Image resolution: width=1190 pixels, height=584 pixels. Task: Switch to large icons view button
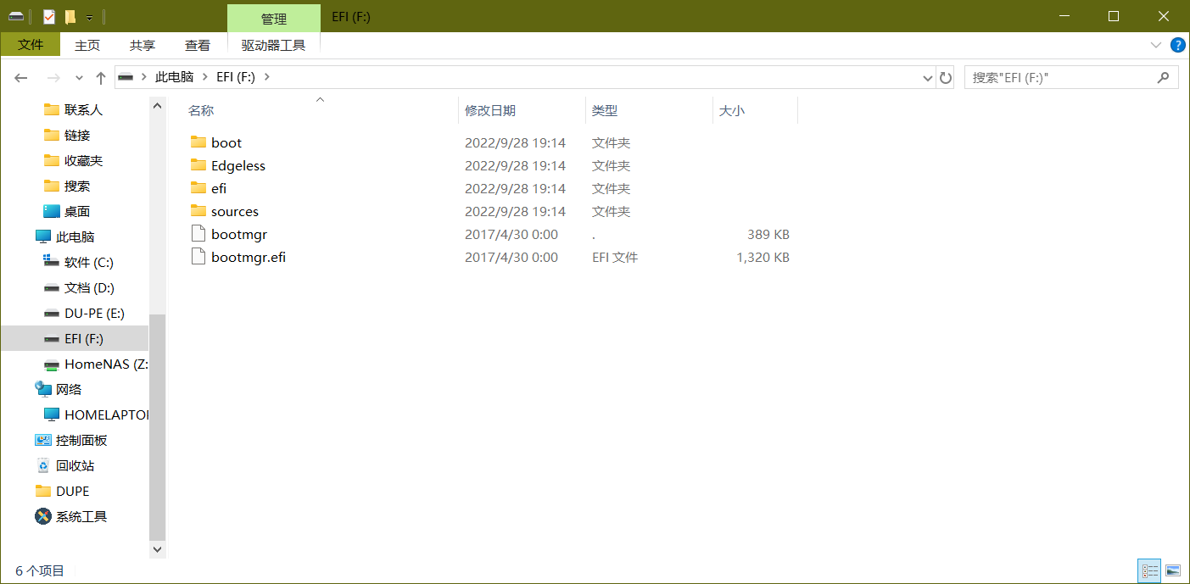pos(1173,570)
